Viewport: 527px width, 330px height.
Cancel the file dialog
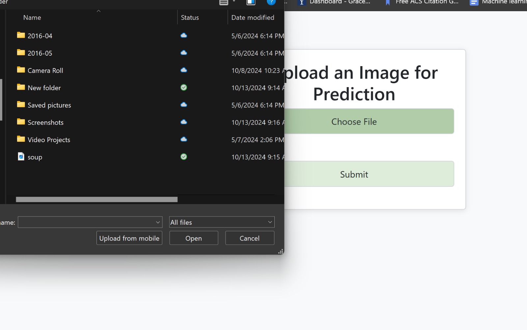[x=250, y=238]
